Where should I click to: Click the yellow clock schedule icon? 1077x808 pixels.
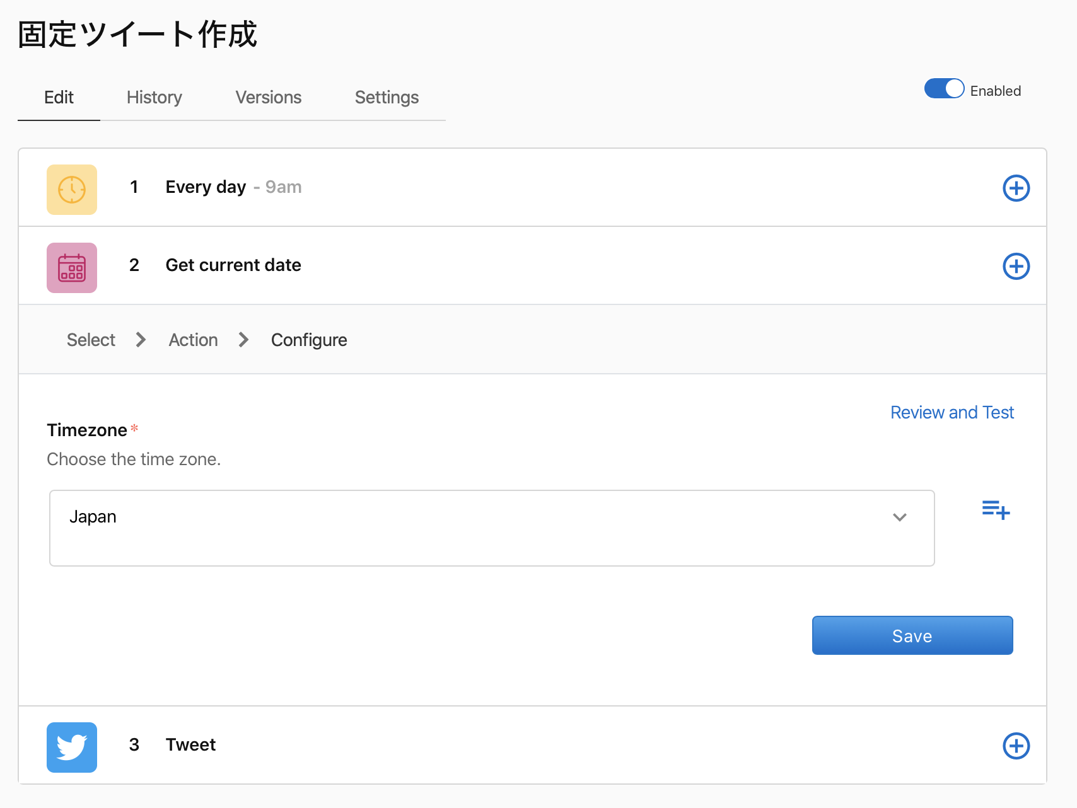tap(72, 189)
